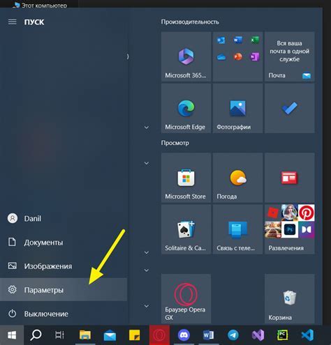Open Word from the taskbar
This screenshot has height=345, width=331.
[x=208, y=335]
